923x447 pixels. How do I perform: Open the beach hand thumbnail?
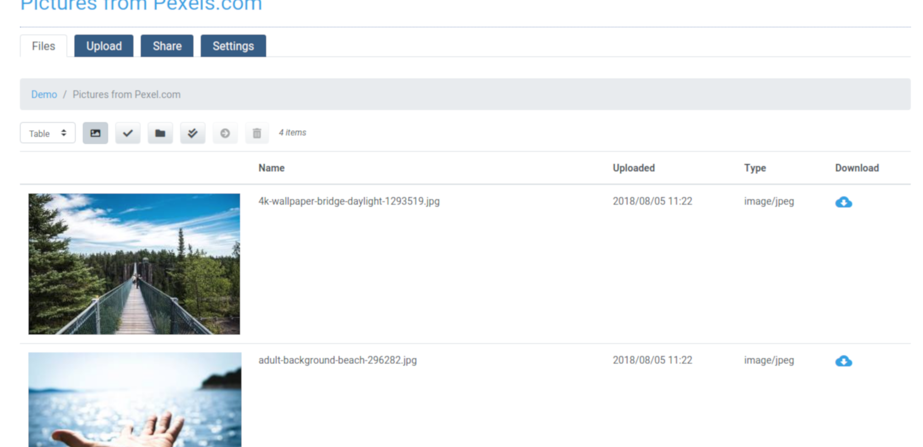135,400
